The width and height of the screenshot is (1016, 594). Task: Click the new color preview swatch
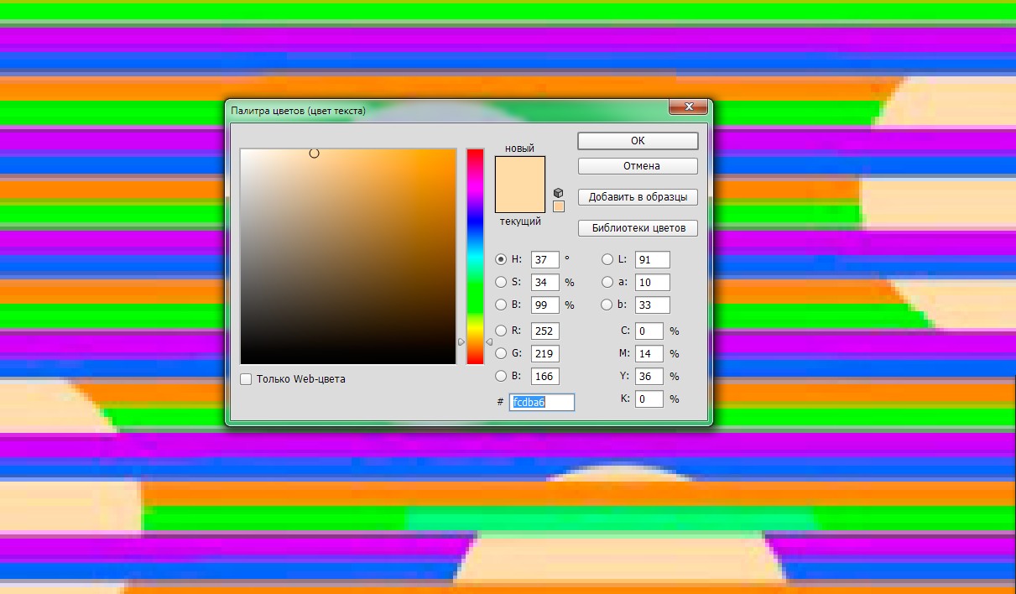point(520,170)
